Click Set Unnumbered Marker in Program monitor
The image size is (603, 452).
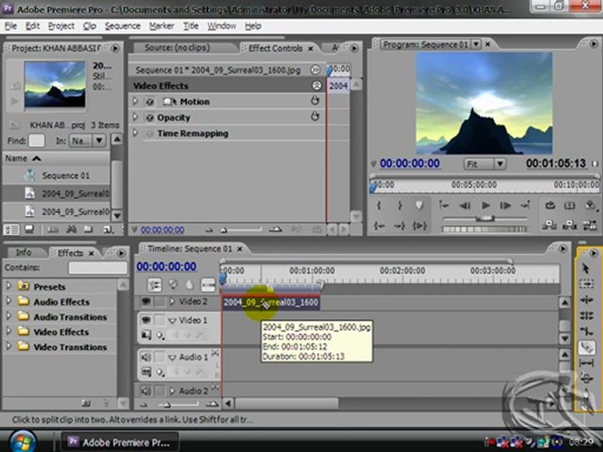[x=419, y=206]
